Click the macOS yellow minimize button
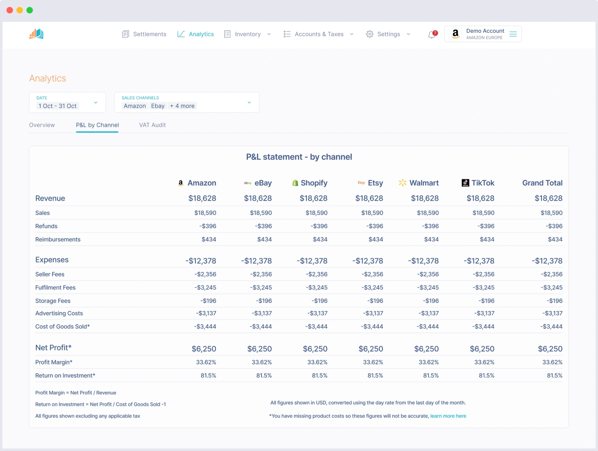Viewport: 598px width, 451px height. click(20, 10)
